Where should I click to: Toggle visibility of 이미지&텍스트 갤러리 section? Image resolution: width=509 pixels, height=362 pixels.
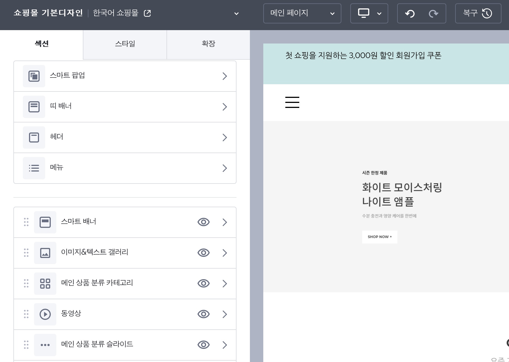point(204,253)
